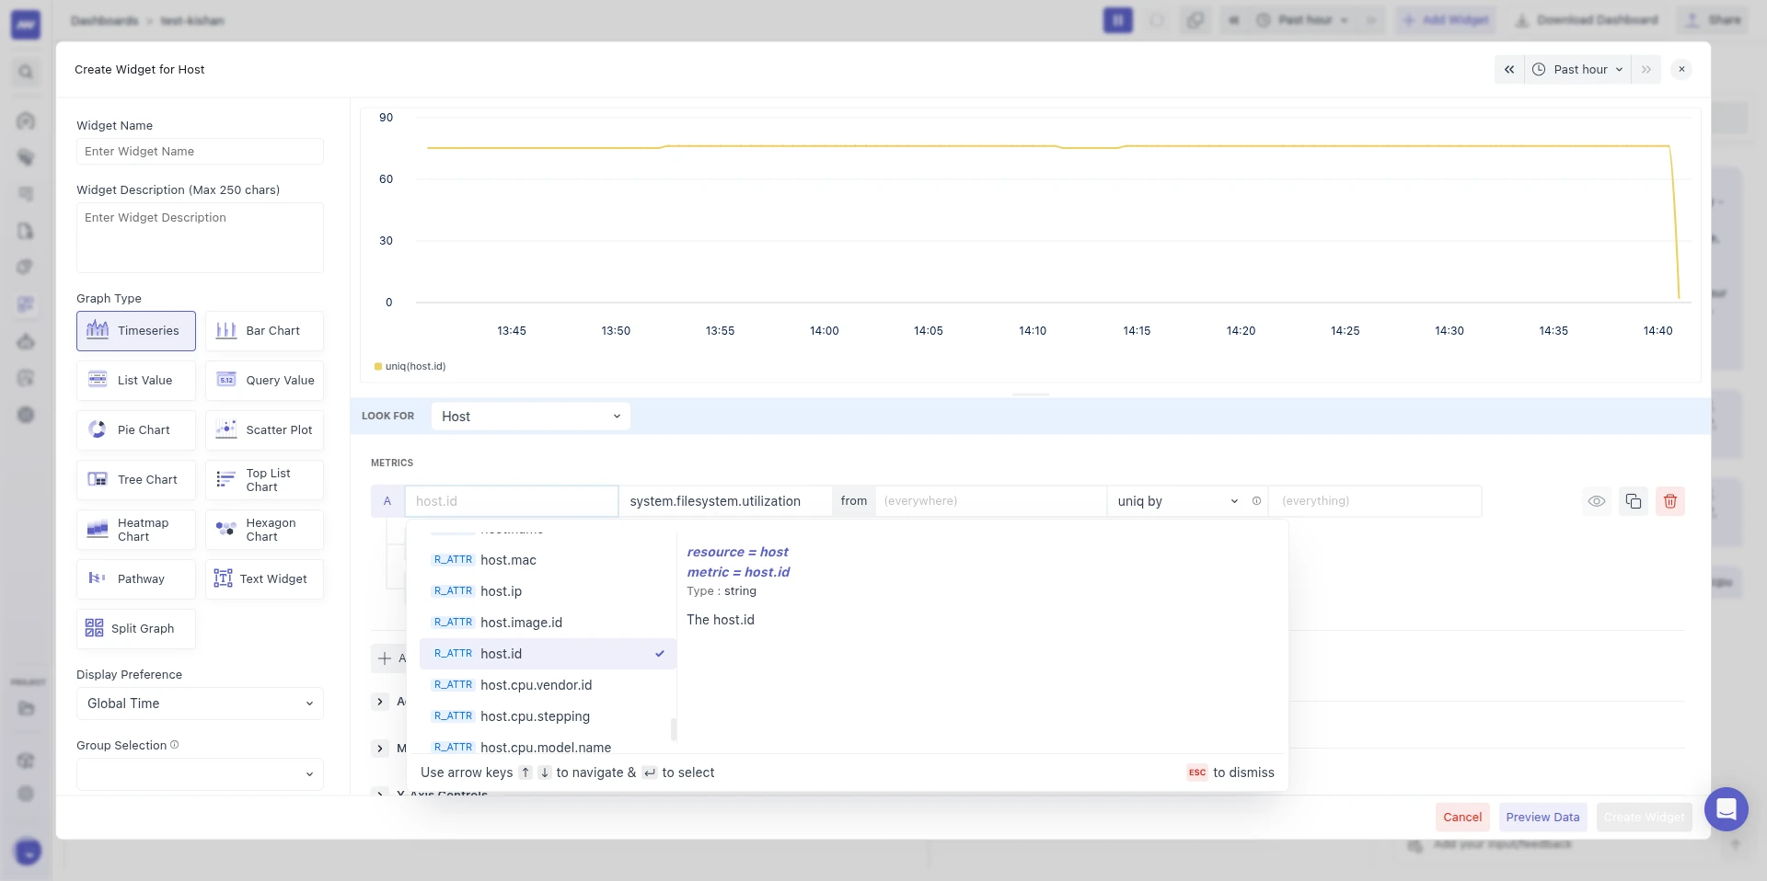Image resolution: width=1767 pixels, height=881 pixels.
Task: Click the from (everywhere) filter field
Action: coord(990,501)
